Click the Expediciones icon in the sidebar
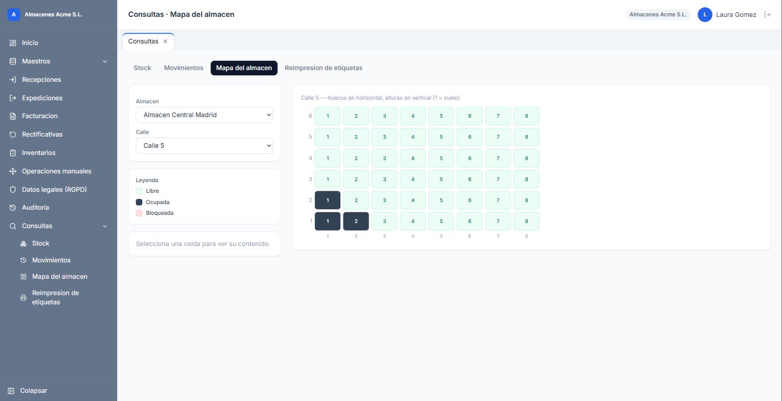782x401 pixels. pos(13,98)
